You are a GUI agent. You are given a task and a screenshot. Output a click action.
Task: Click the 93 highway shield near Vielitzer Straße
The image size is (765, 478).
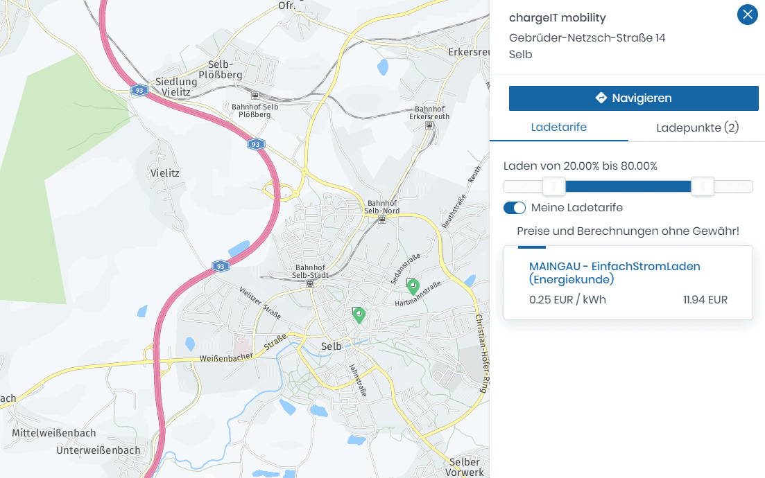[x=220, y=266]
